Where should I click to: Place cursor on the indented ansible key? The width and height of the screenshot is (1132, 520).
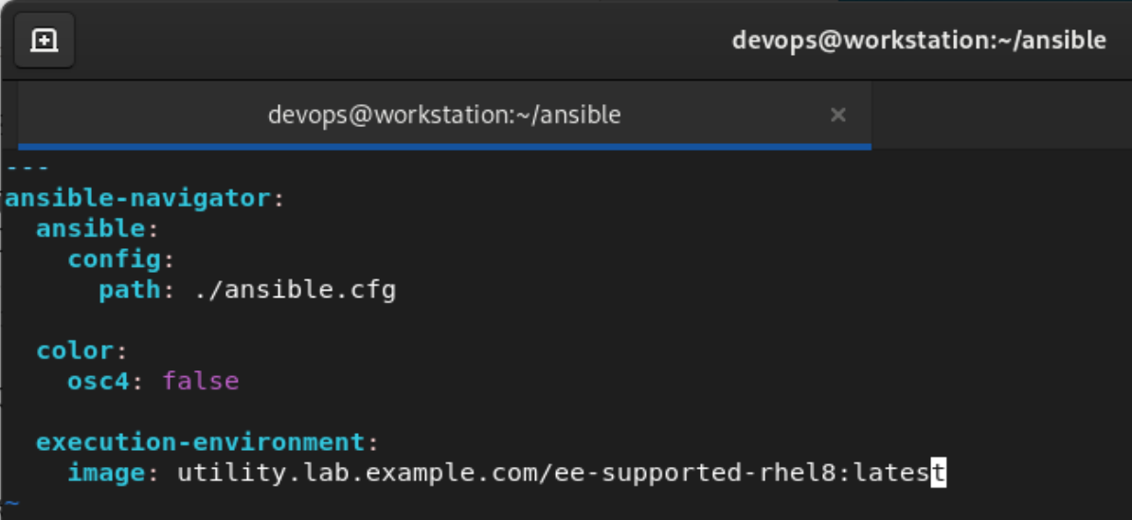pos(91,229)
